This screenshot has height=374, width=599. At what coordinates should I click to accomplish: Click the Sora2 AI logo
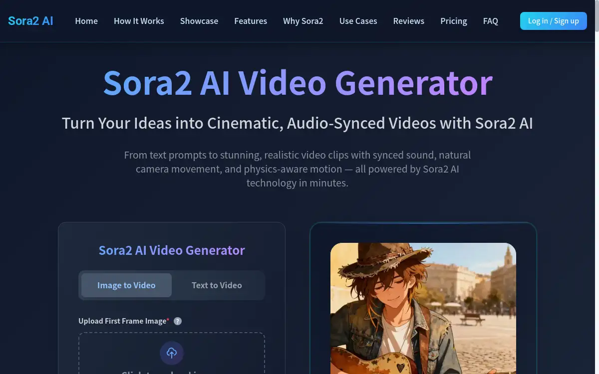[30, 20]
